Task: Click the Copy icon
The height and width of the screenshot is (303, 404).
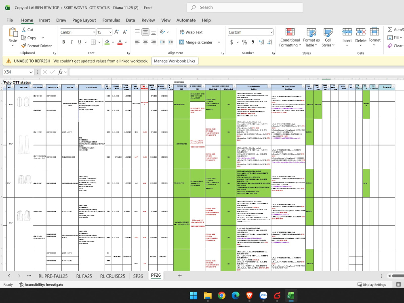Action: [24, 38]
